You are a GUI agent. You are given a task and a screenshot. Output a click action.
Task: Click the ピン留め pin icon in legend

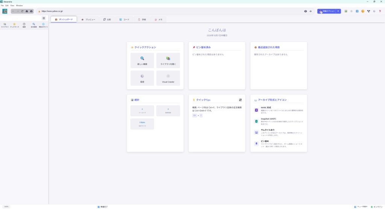[x=256, y=144]
